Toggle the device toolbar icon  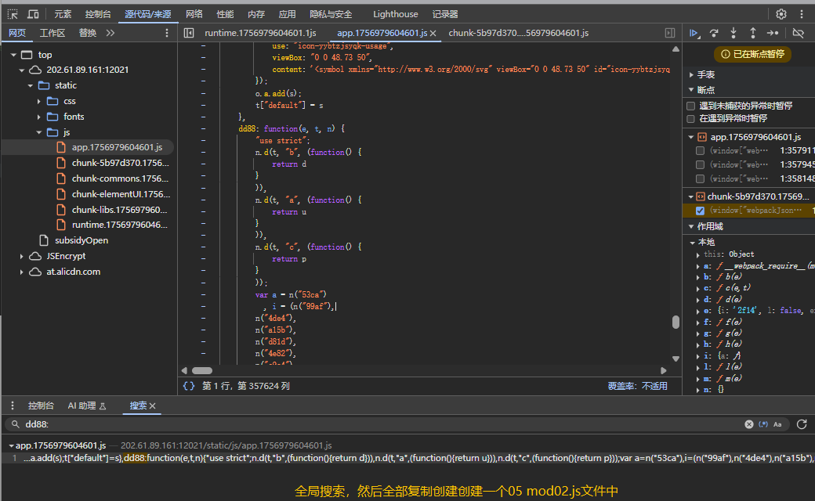[x=33, y=14]
